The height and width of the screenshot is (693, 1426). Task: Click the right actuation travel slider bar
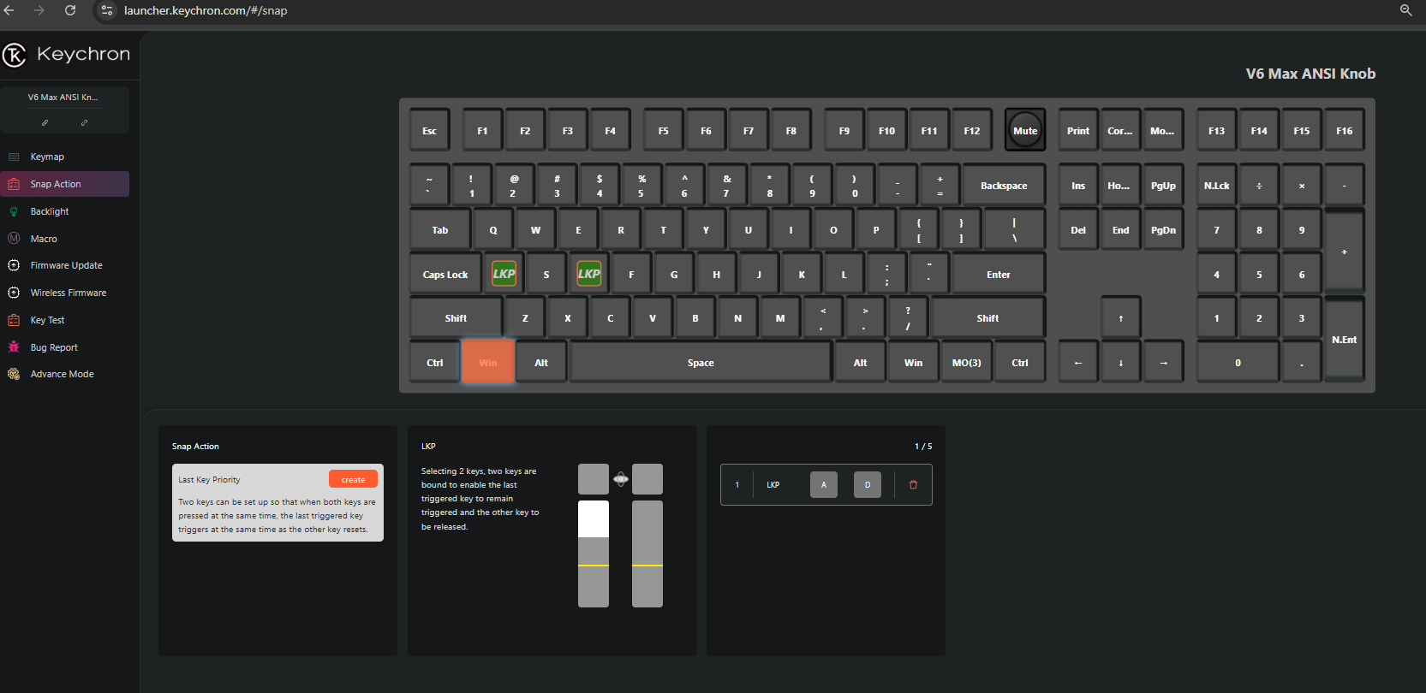click(647, 554)
